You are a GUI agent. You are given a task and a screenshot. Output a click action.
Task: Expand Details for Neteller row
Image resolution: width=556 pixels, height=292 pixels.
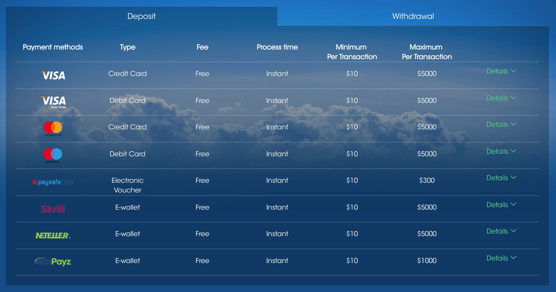(x=501, y=231)
